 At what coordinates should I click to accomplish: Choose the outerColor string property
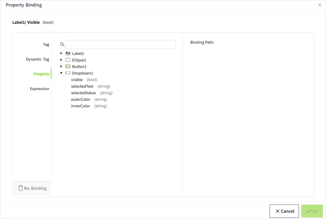coord(81,99)
